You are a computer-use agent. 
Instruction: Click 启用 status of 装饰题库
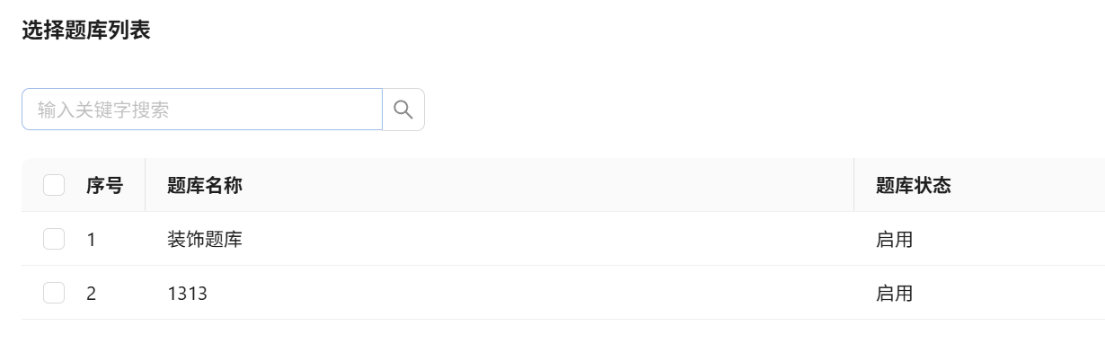point(895,240)
